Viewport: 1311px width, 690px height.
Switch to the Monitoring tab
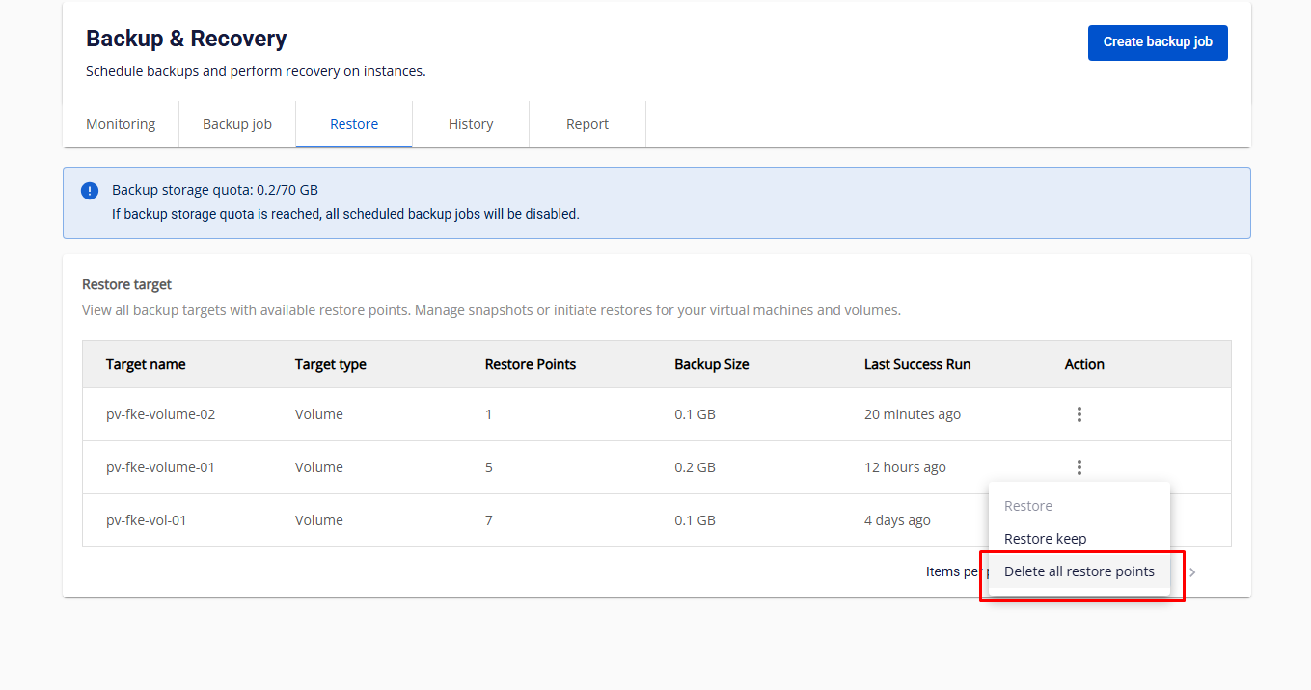coord(121,124)
